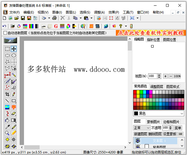
Task: Switch to the 边框和图片 tab
Action: [x=171, y=122]
